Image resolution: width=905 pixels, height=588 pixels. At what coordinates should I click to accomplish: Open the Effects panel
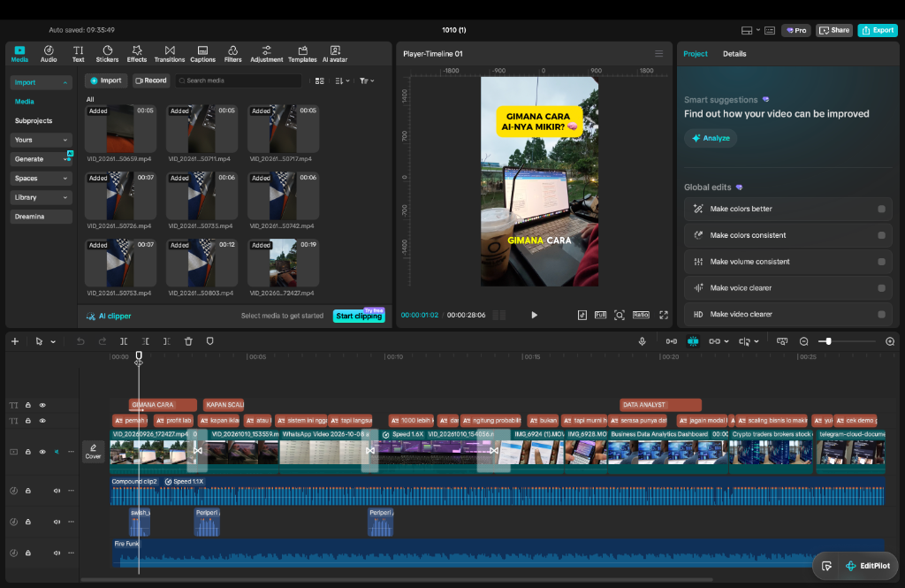click(137, 54)
